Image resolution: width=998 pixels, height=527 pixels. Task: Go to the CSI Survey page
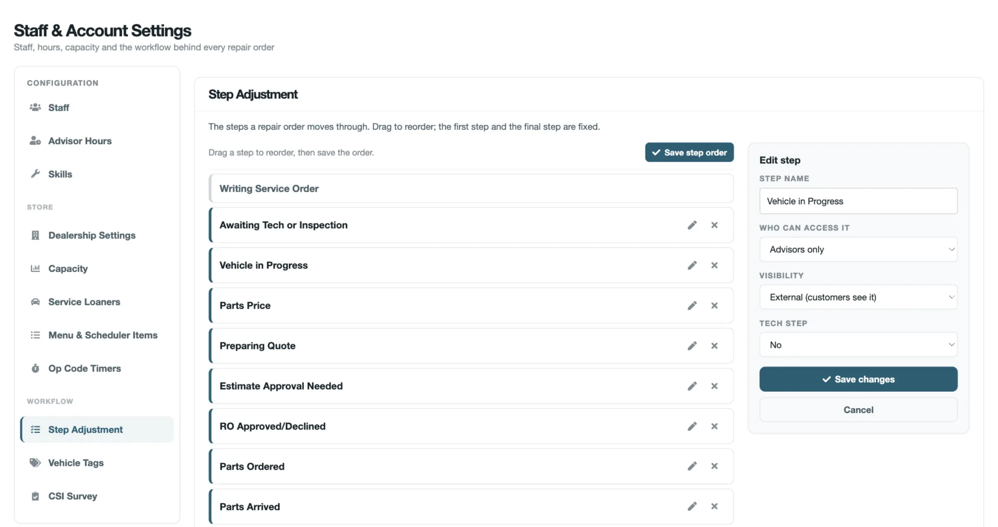pyautogui.click(x=97, y=496)
